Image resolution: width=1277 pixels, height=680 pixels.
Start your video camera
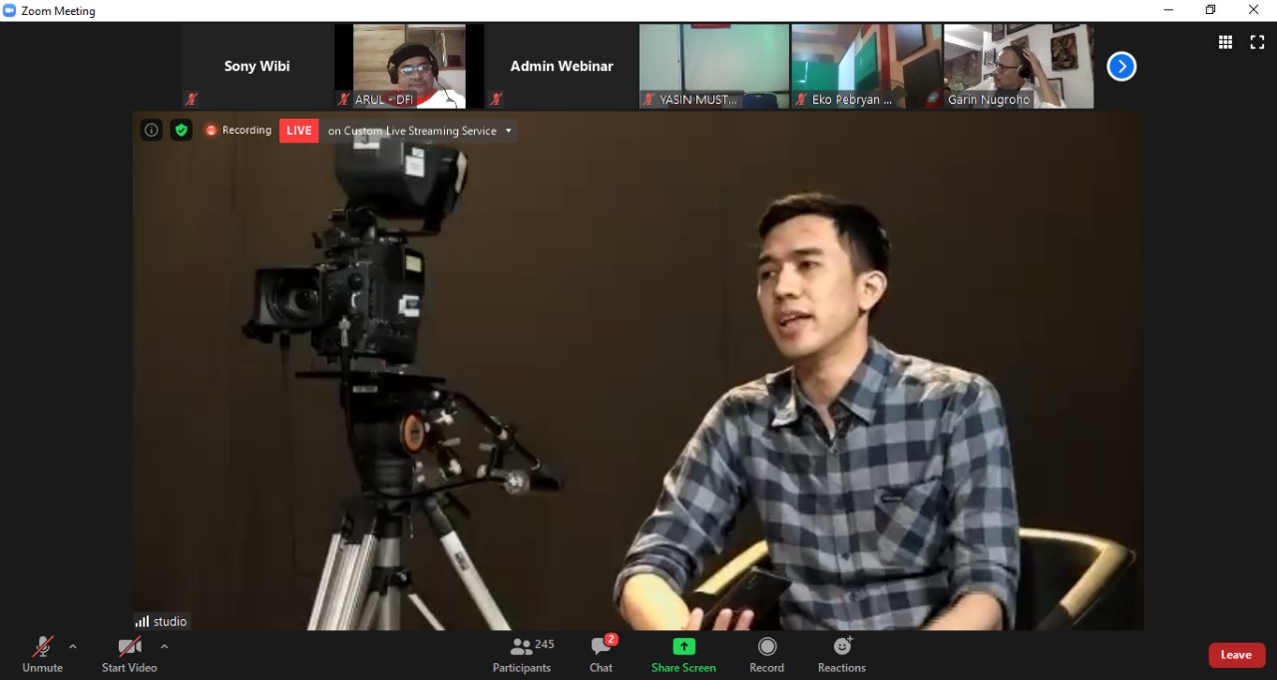coord(129,655)
